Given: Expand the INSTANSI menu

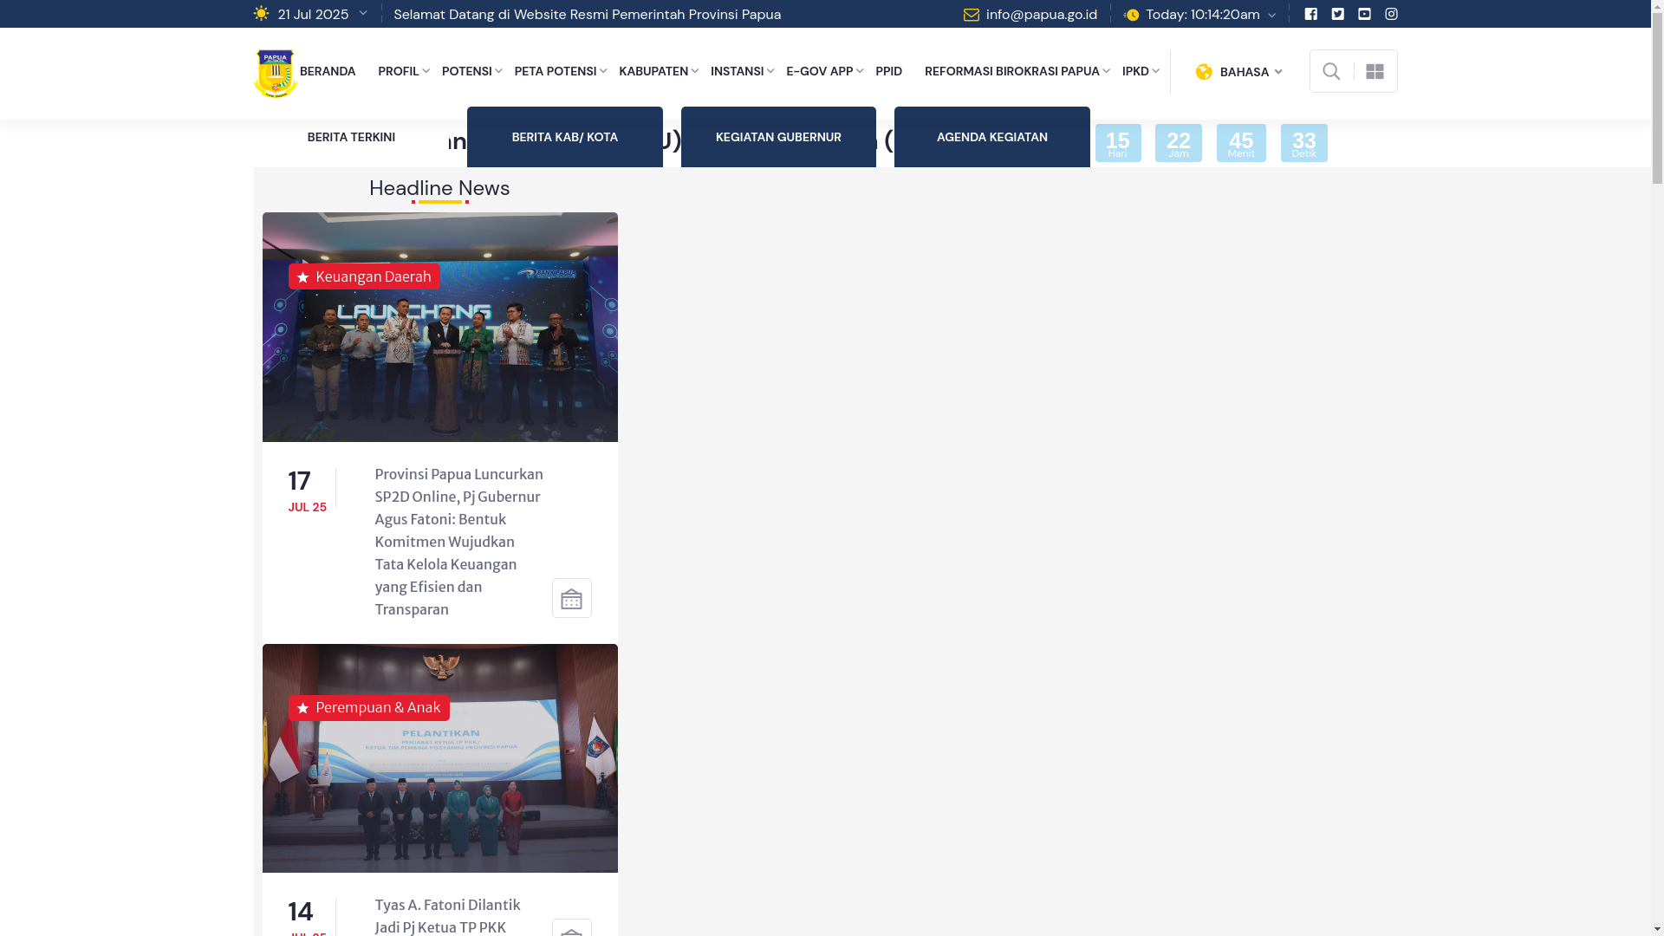Looking at the screenshot, I should click(742, 71).
